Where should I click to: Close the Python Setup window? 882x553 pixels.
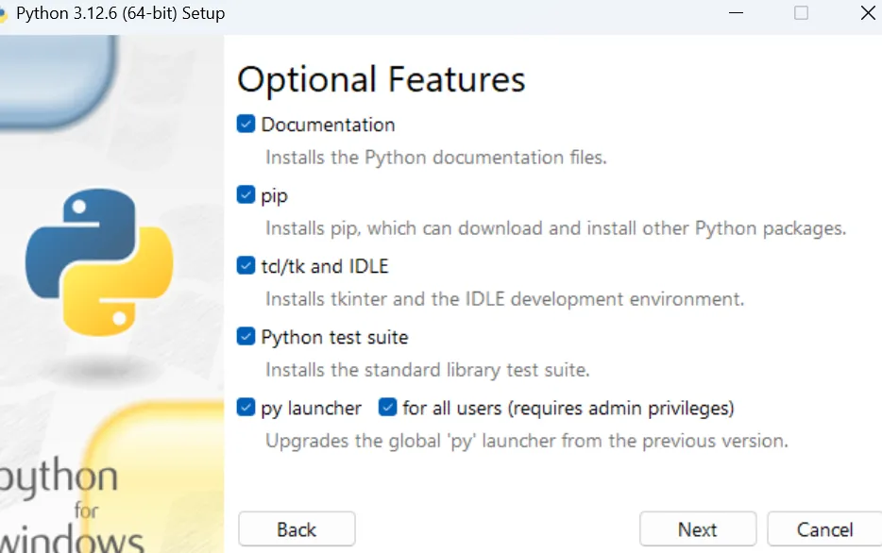tap(868, 13)
